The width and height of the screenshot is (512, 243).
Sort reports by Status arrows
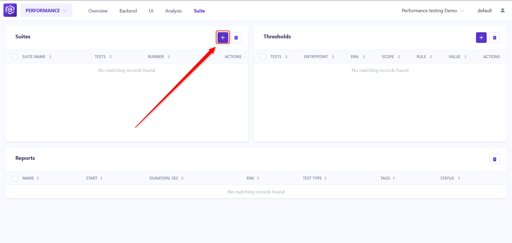pyautogui.click(x=459, y=178)
